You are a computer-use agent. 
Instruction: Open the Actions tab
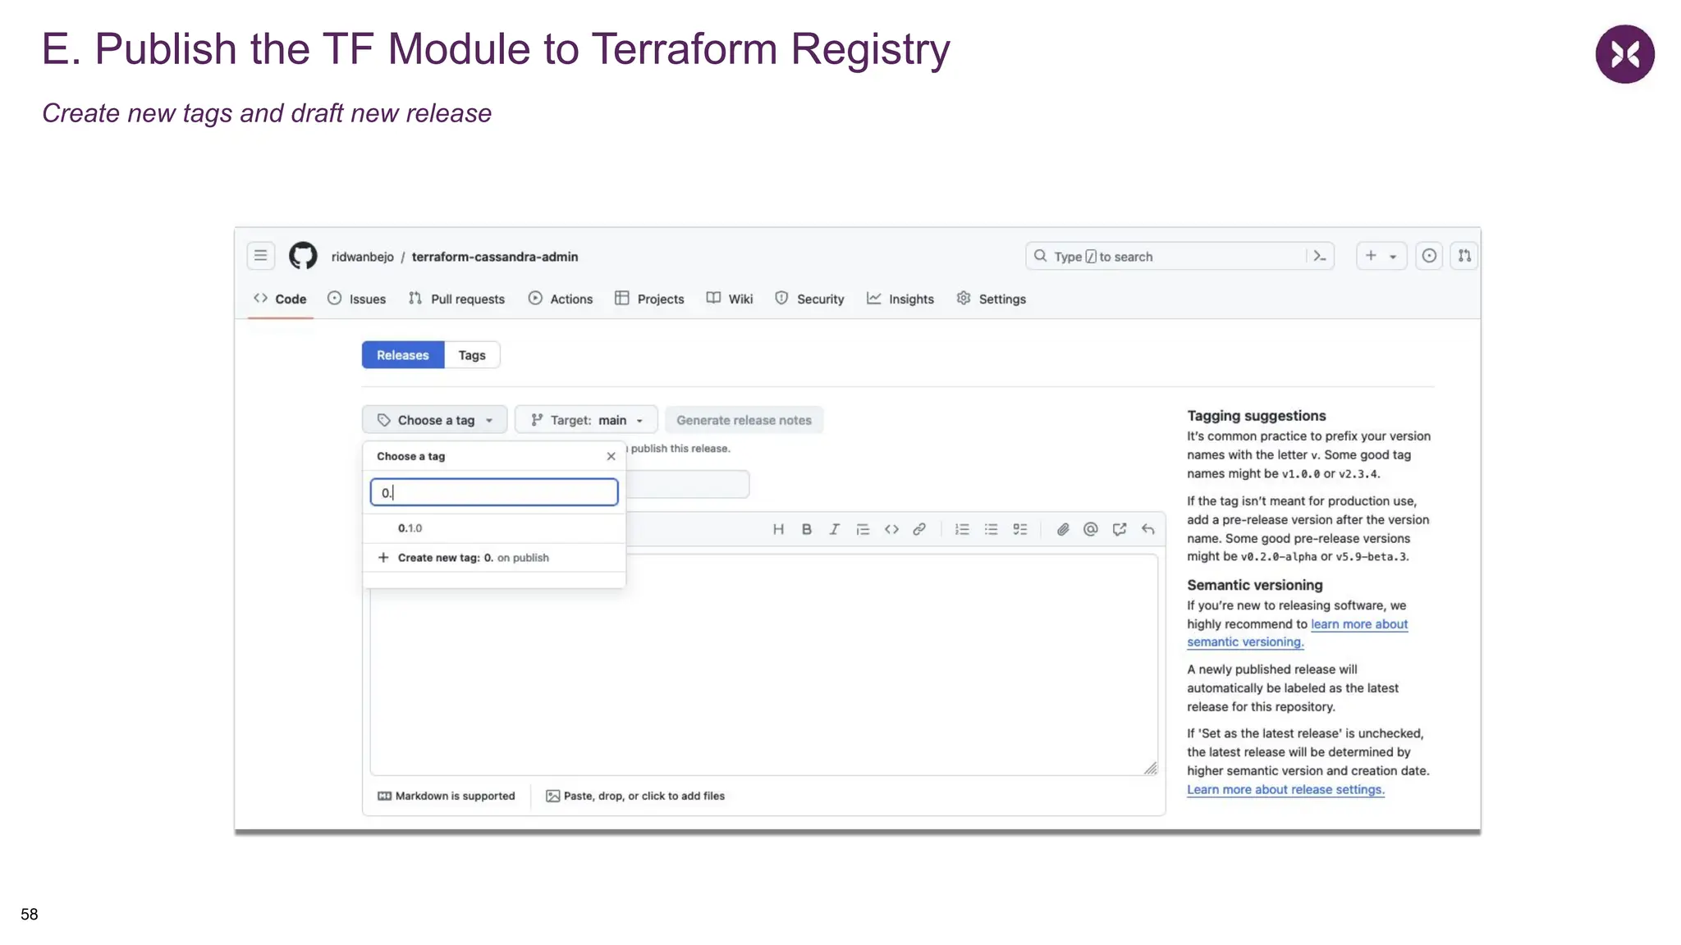(x=560, y=299)
